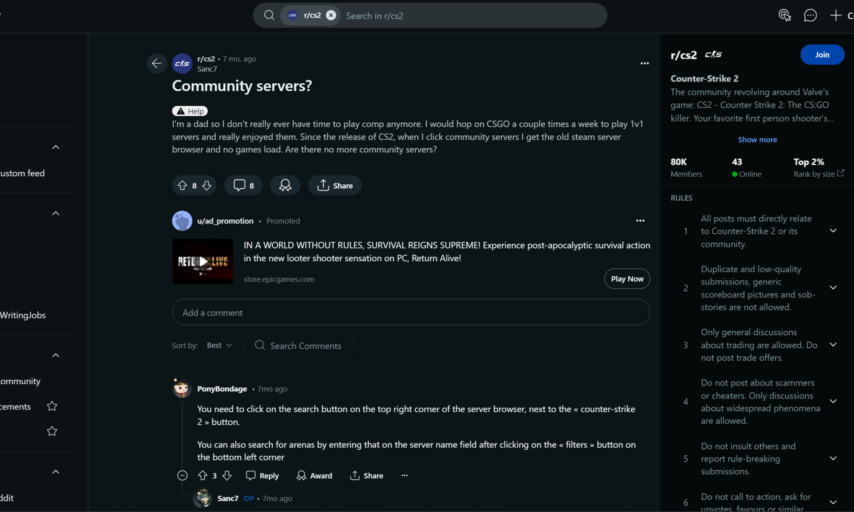Click Show more under community description
This screenshot has height=512, width=854.
pos(757,140)
